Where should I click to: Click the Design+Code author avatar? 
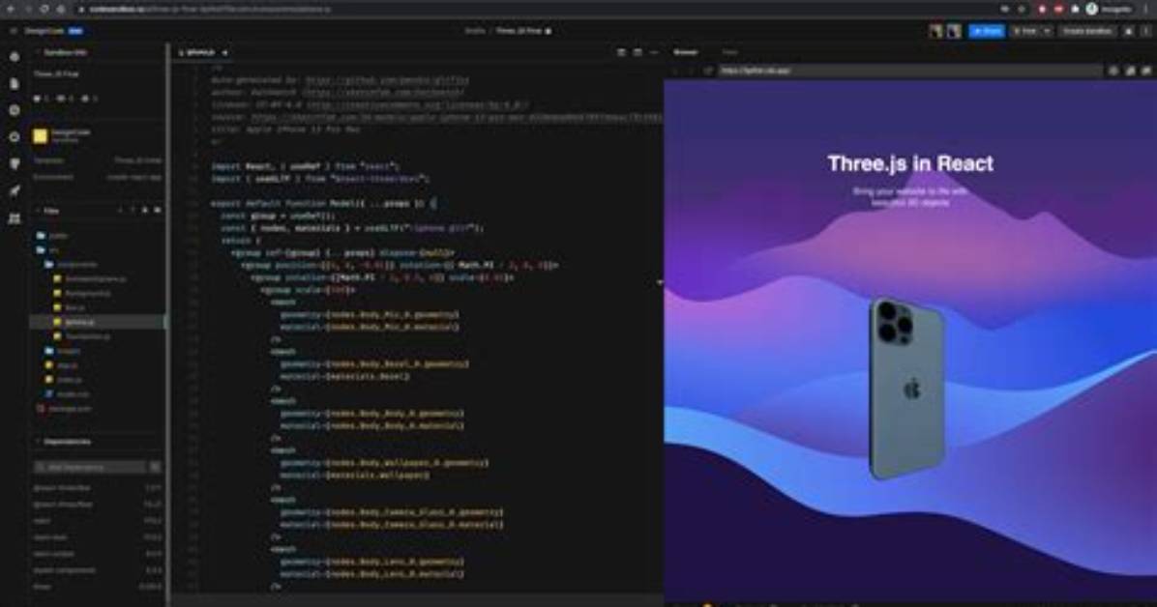coord(40,135)
